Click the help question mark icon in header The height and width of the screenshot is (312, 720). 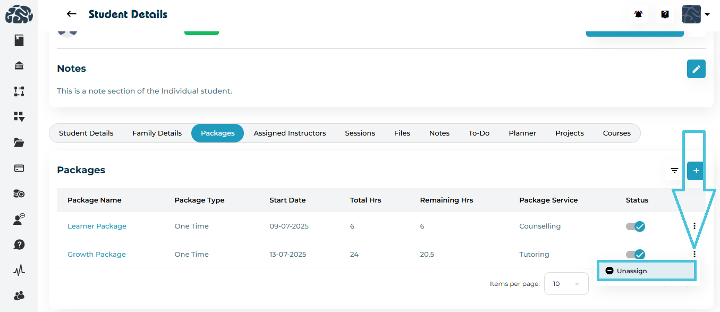pos(665,14)
